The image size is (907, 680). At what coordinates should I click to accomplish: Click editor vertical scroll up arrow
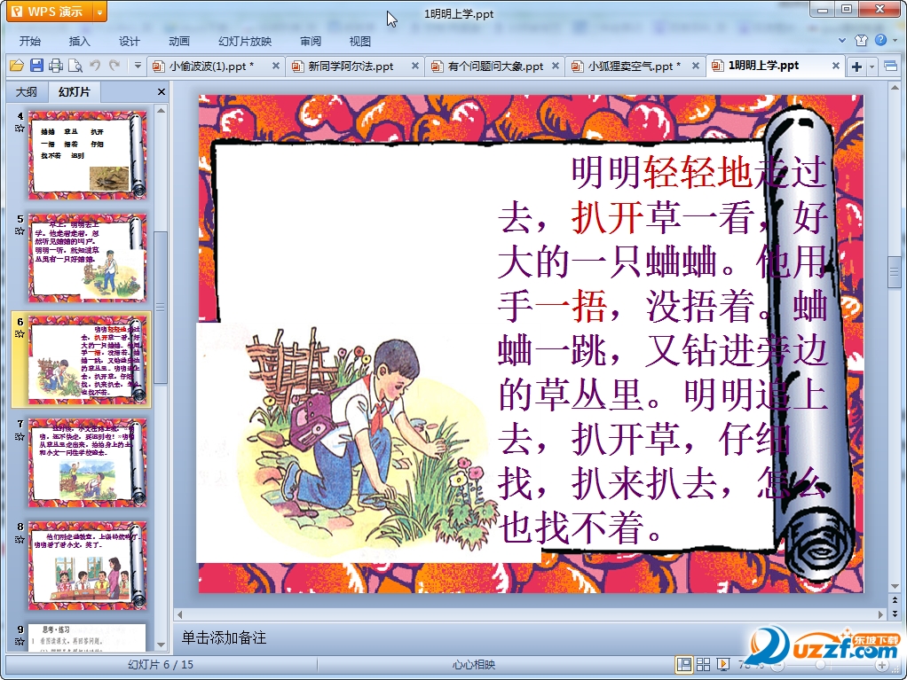tap(895, 89)
